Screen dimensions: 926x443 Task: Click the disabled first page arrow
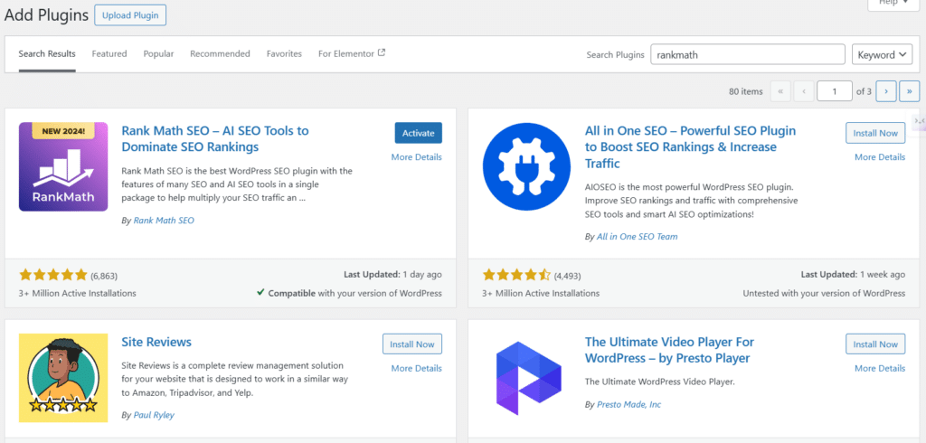pos(780,91)
